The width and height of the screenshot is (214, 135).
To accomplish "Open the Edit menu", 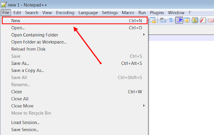I will [17, 13].
